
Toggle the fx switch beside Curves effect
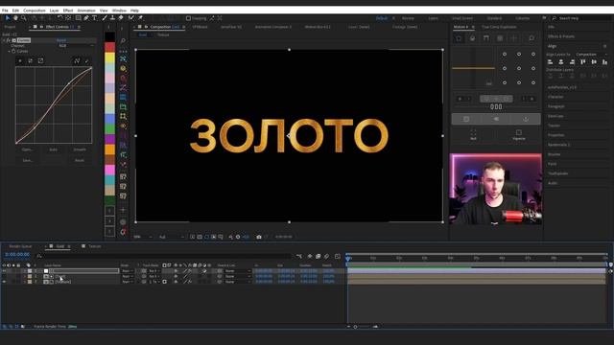click(x=9, y=40)
